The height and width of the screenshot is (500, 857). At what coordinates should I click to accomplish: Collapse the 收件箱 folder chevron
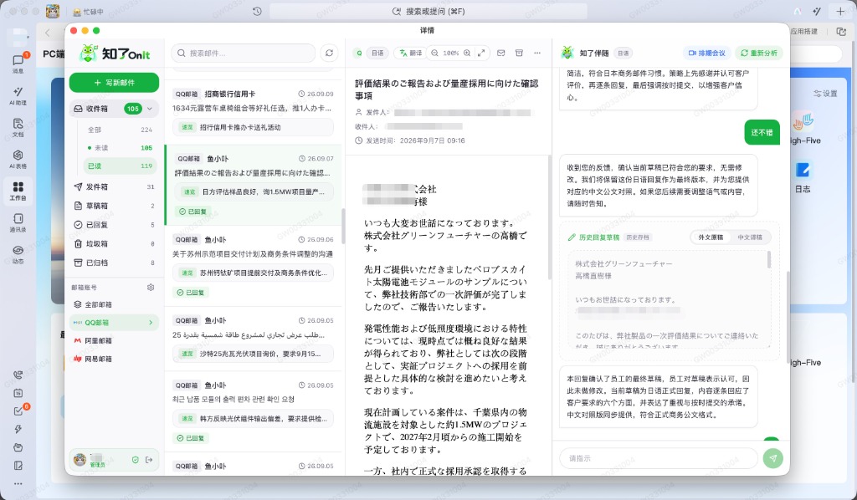coord(150,109)
